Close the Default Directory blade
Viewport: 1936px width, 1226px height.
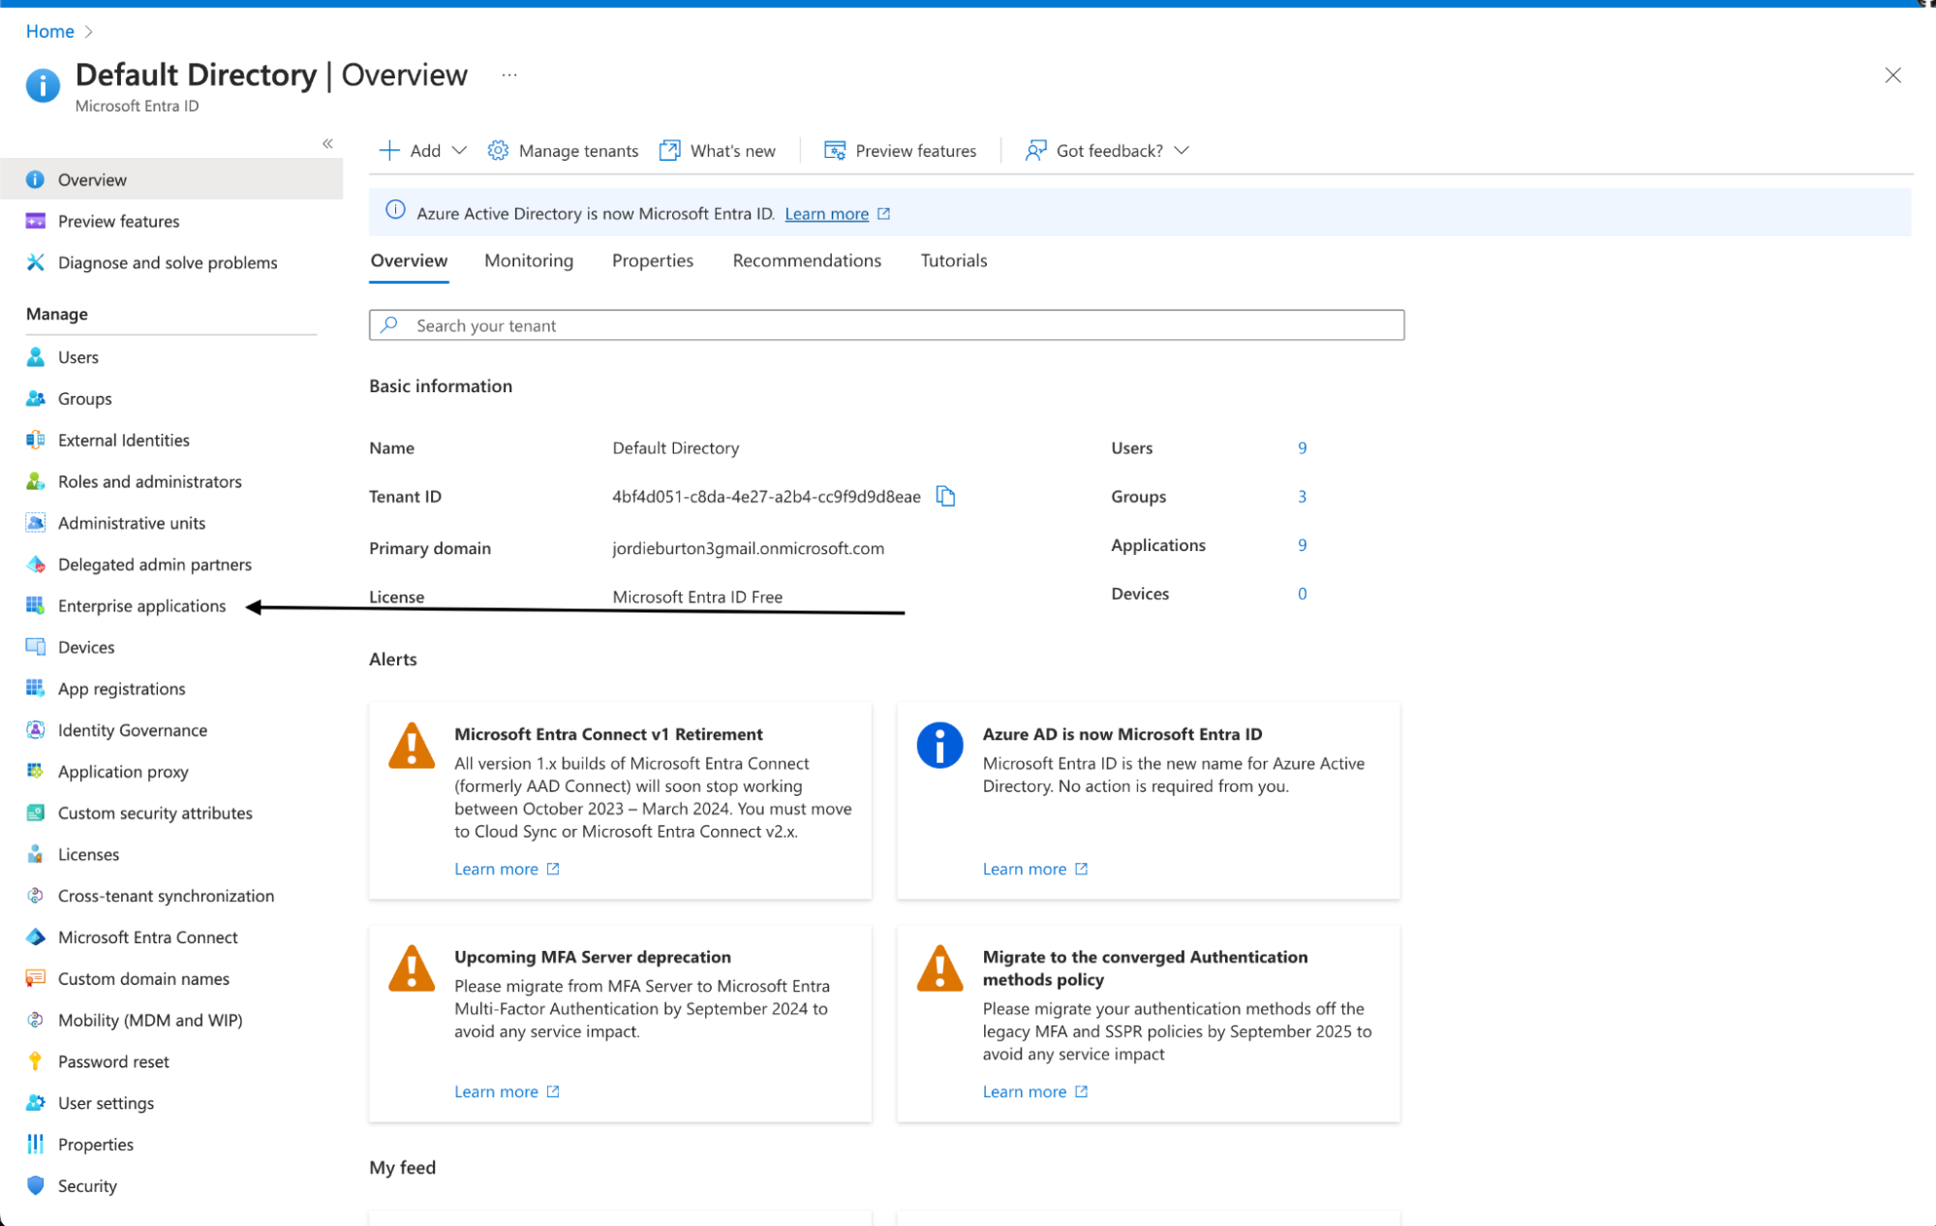[x=1892, y=76]
